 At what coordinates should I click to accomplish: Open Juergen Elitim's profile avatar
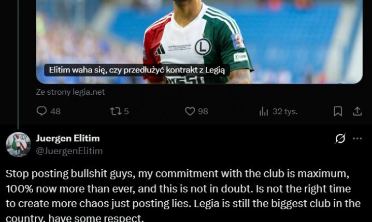18,144
